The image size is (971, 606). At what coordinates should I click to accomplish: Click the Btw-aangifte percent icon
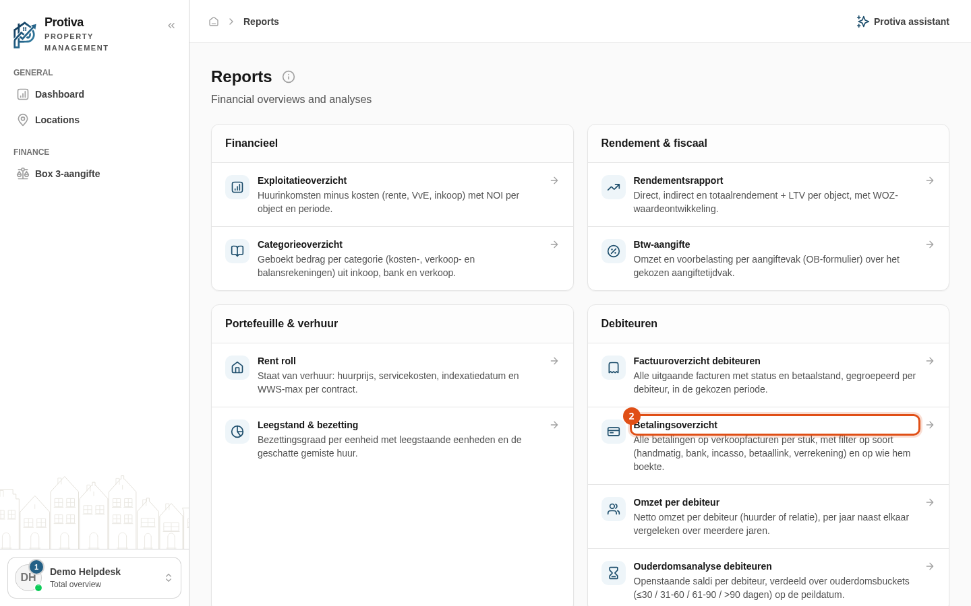pyautogui.click(x=614, y=251)
